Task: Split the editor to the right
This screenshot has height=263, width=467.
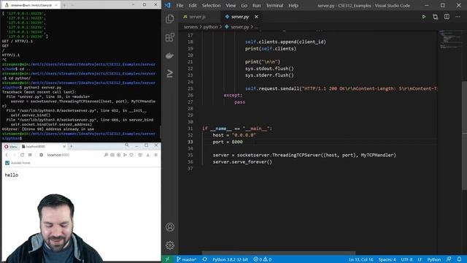Action: (x=447, y=17)
